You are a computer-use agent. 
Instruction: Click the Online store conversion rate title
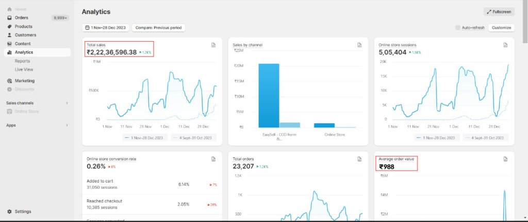coord(111,159)
